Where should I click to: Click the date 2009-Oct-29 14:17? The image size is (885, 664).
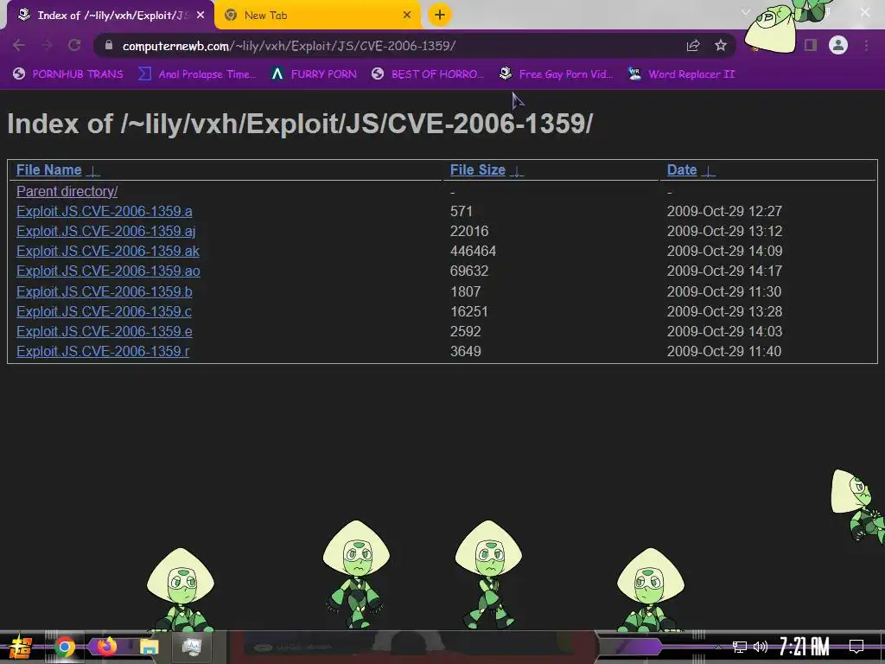[x=725, y=271]
